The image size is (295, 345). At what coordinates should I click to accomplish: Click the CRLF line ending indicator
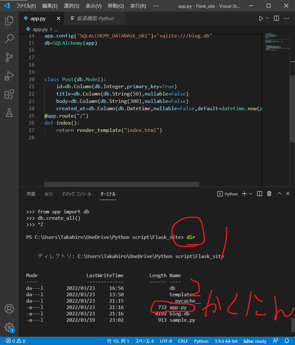tap(183, 341)
